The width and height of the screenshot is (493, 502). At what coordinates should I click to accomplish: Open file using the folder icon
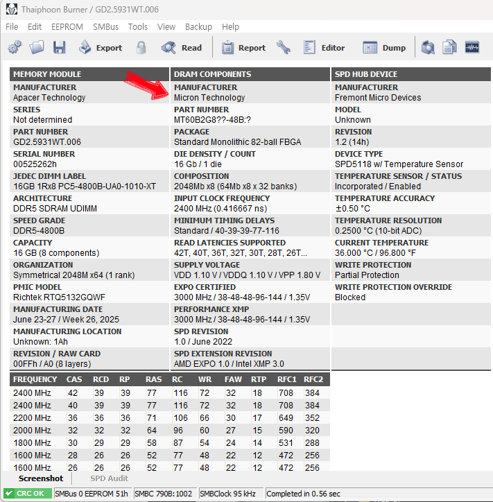click(37, 47)
